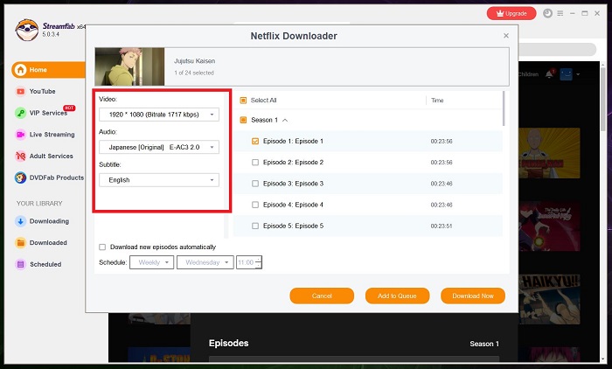
Task: Collapse the Season 1 chevron
Action: 285,121
